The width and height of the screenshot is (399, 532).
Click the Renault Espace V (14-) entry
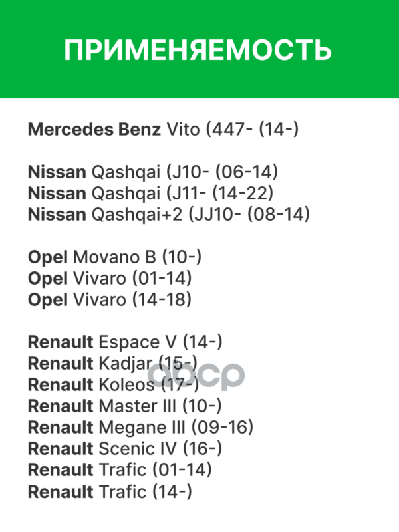coord(125,342)
